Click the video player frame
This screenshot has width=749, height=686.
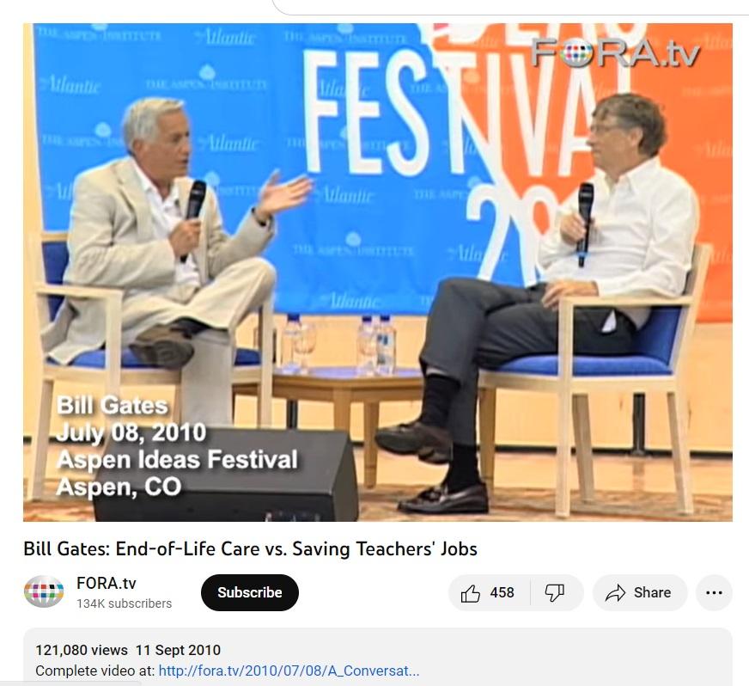377,272
